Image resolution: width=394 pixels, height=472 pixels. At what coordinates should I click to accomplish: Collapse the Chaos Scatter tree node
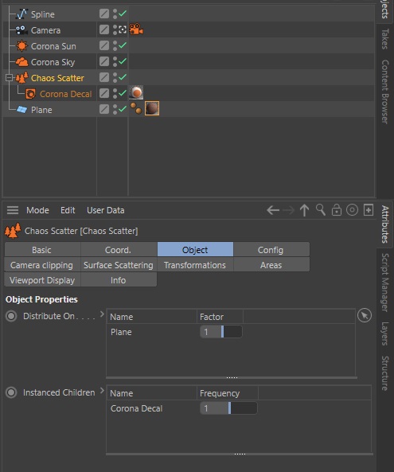[9, 78]
